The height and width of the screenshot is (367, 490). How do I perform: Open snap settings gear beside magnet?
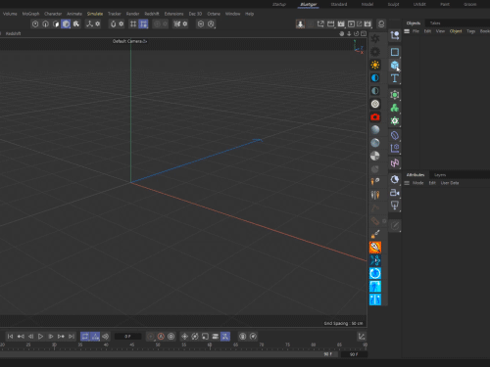click(x=122, y=23)
